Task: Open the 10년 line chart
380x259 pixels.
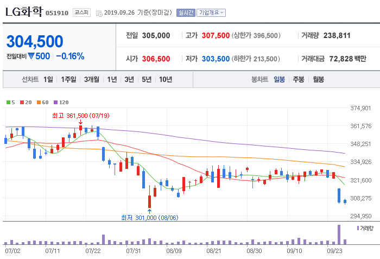Action: coord(166,79)
